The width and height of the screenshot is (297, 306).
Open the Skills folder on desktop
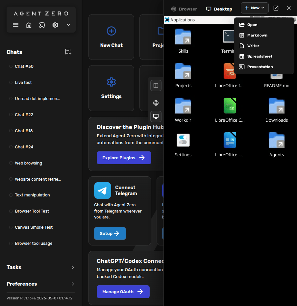tap(183, 37)
